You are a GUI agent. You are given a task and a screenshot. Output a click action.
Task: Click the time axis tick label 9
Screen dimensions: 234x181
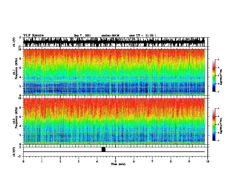click(x=189, y=161)
